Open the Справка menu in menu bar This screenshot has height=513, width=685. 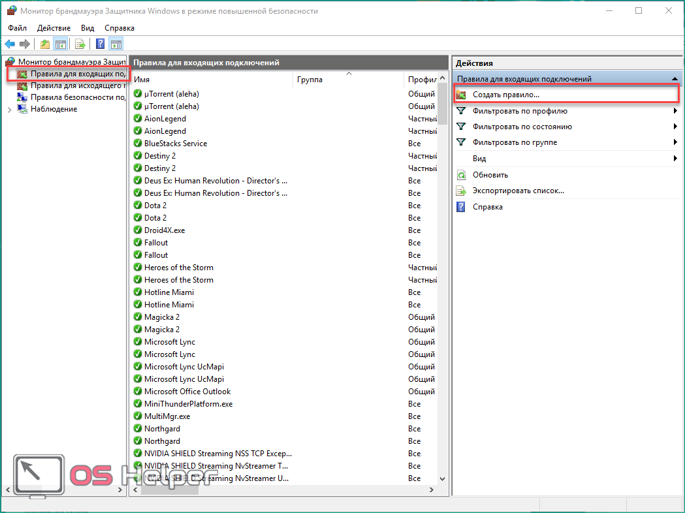pyautogui.click(x=119, y=28)
